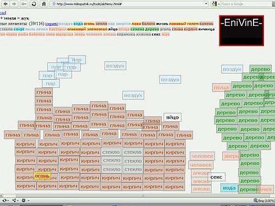Select the blue вода tile
275x206 pixels.
click(x=229, y=188)
